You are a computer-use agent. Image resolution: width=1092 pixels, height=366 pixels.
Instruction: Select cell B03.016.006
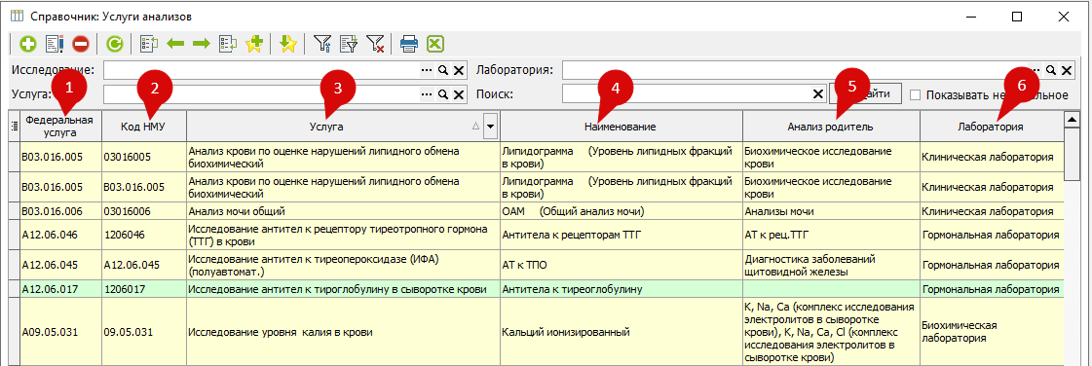click(x=61, y=210)
